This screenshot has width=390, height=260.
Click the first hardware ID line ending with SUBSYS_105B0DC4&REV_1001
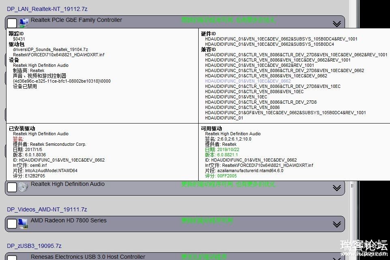[x=281, y=39]
